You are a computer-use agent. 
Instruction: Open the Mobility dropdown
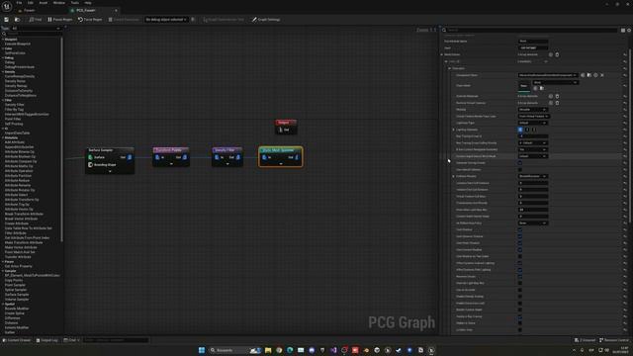[532, 110]
